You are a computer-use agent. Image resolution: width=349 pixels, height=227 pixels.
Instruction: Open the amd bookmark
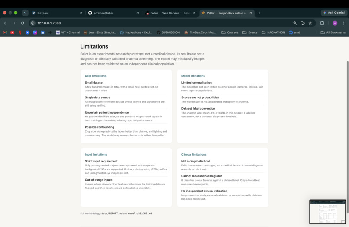(294, 32)
